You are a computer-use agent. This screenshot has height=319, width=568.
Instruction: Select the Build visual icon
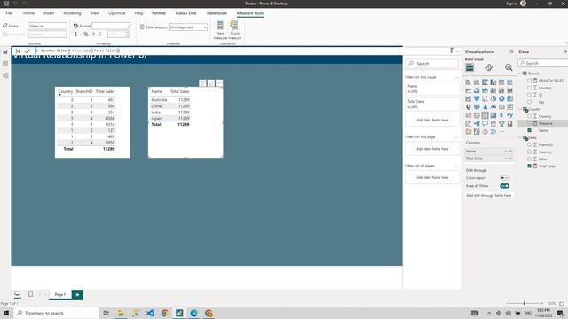469,67
